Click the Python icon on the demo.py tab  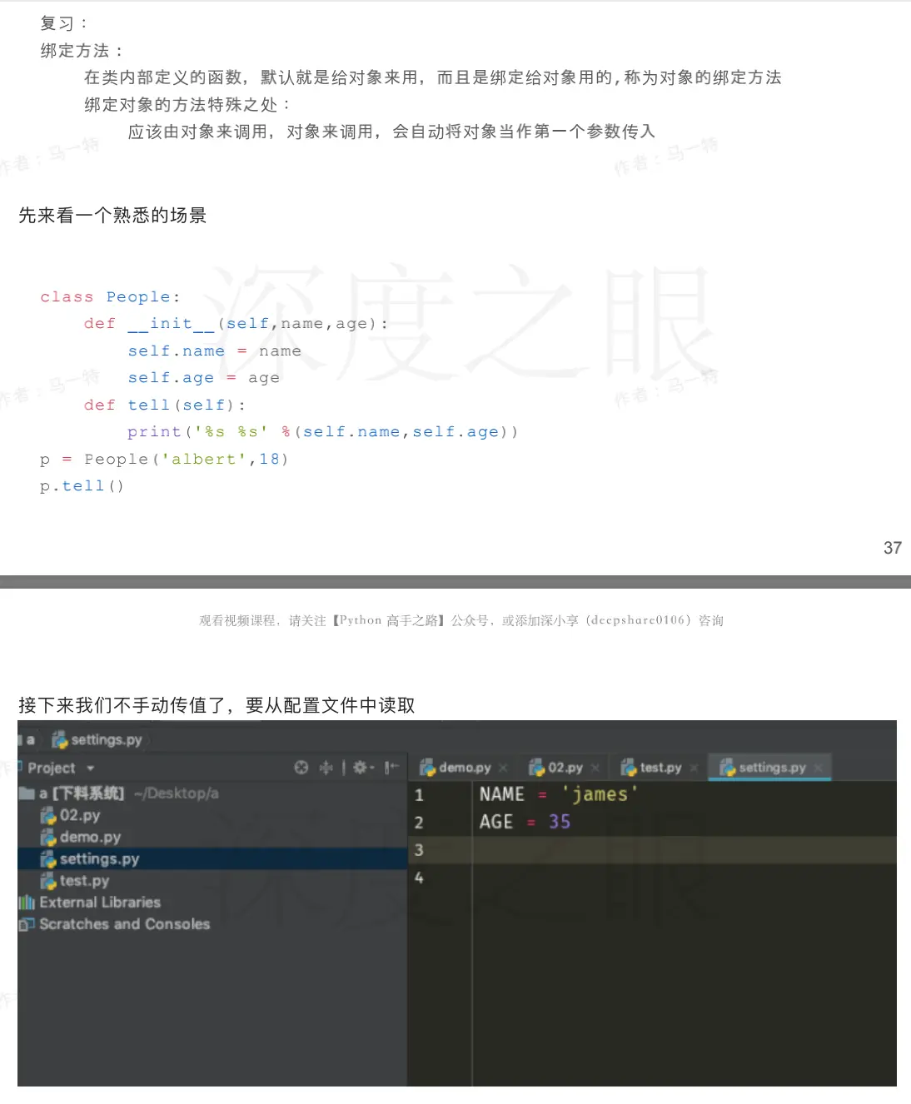428,768
